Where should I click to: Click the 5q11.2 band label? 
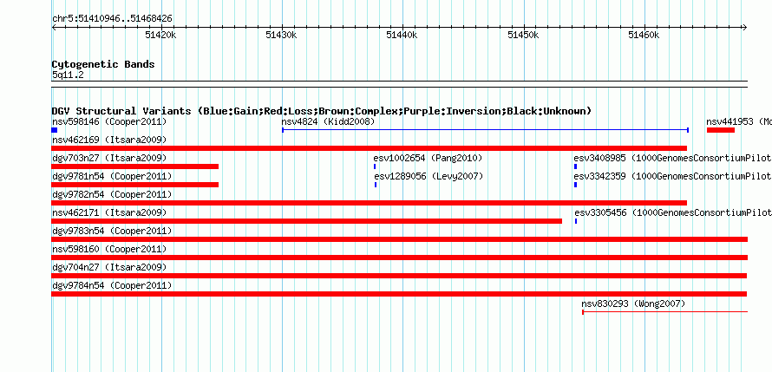tap(68, 75)
